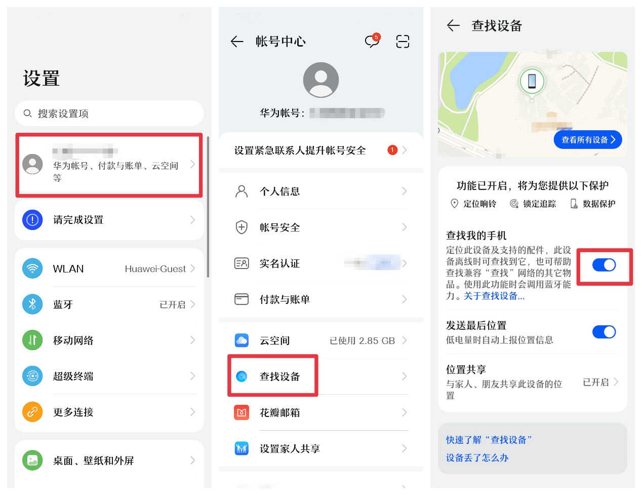Tap the device location map

tap(533, 104)
